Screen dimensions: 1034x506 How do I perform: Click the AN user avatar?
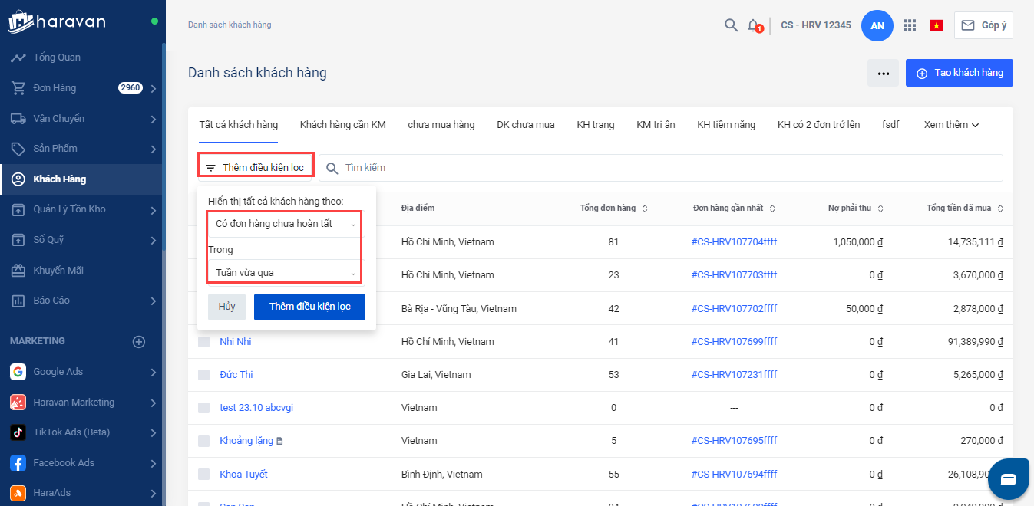[x=877, y=25]
